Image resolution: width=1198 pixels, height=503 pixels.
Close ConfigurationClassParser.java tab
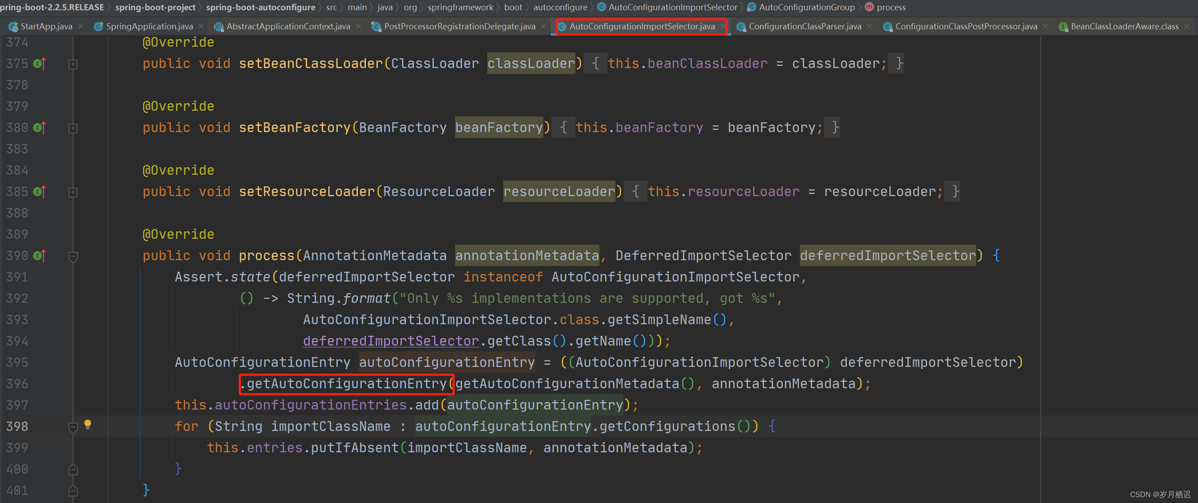click(869, 27)
